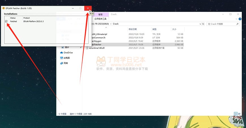Select the 此电脑 (This PC) computer icon
Viewport: 246px width, 128px height.
pos(61,58)
